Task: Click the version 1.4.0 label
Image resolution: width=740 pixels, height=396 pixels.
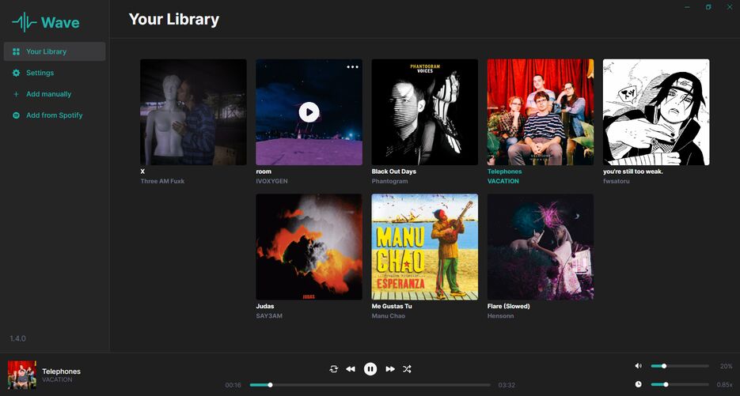Action: [x=18, y=338]
